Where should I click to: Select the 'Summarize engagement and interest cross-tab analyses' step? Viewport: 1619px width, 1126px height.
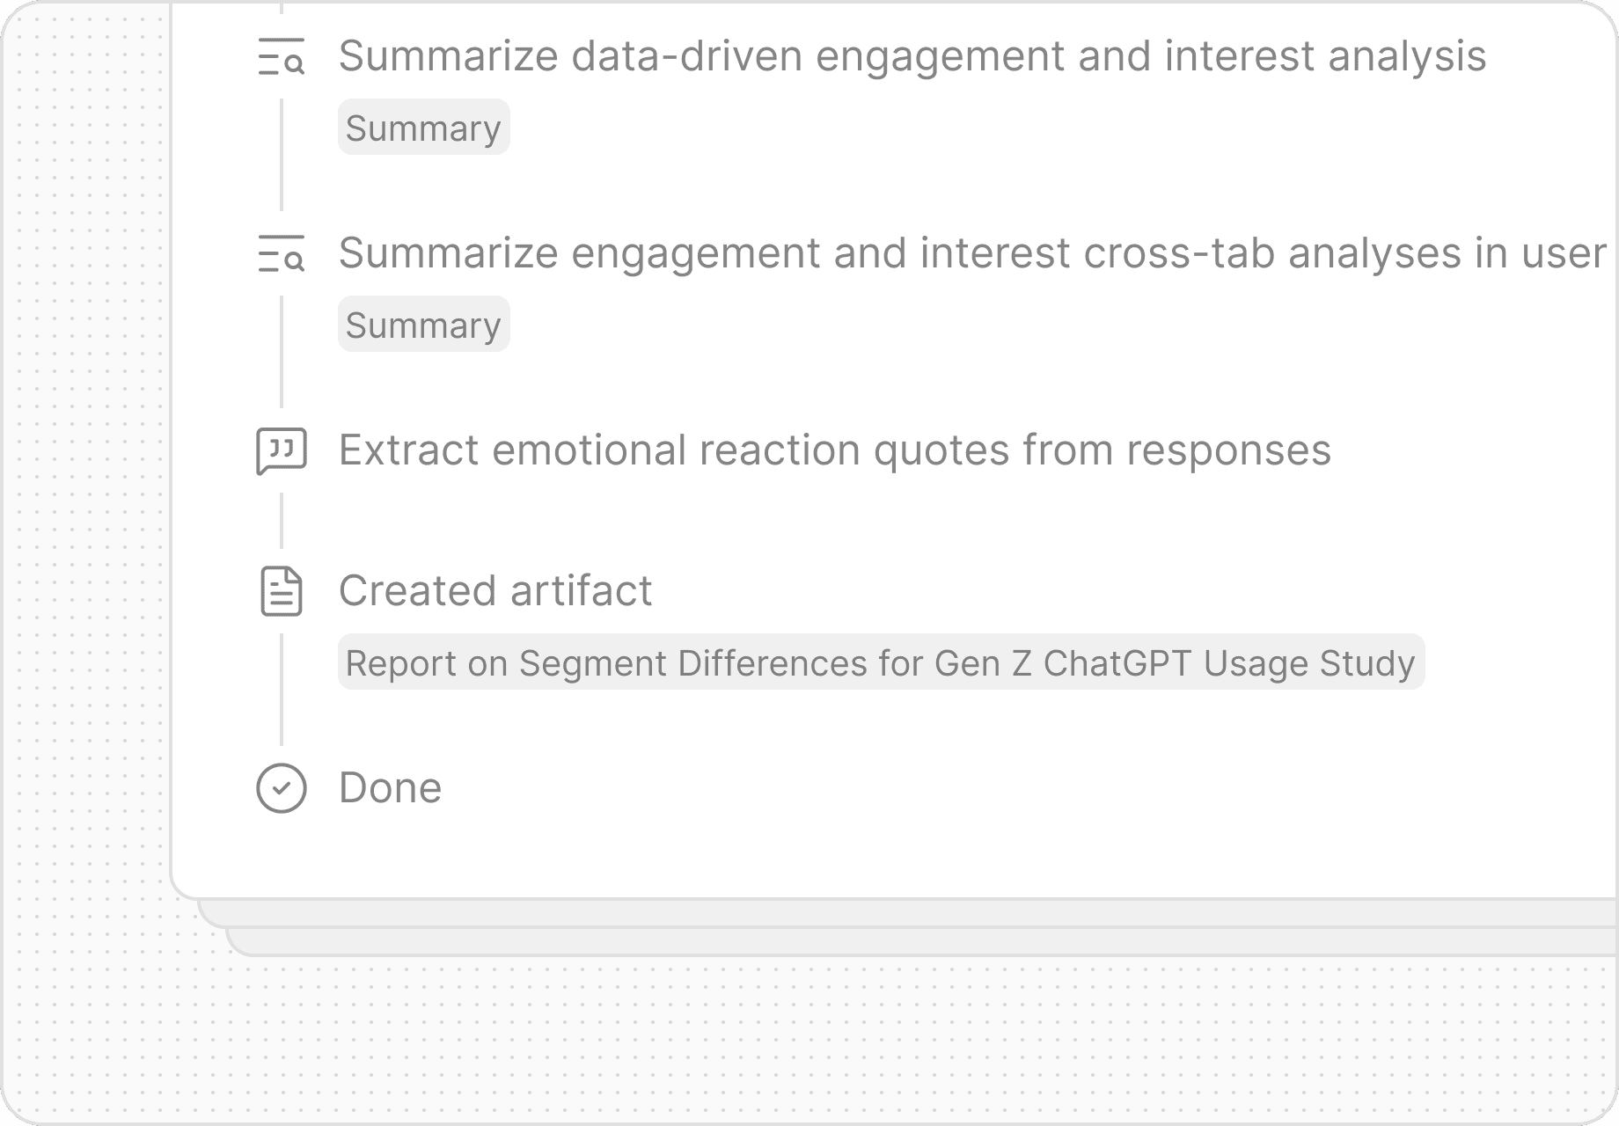click(971, 253)
